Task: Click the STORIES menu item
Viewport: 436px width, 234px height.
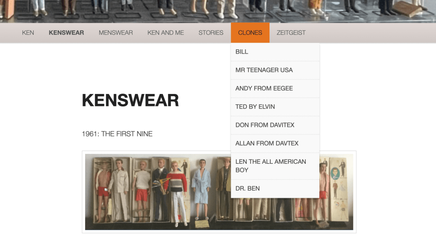Action: coord(211,33)
